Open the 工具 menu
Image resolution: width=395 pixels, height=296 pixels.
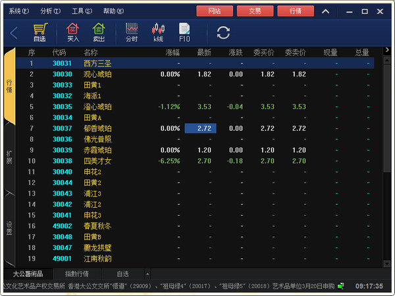click(x=82, y=11)
